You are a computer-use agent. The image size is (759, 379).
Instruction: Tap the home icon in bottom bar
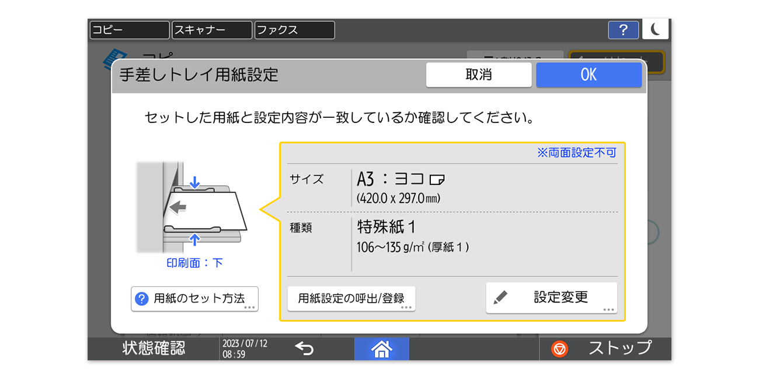pos(381,349)
